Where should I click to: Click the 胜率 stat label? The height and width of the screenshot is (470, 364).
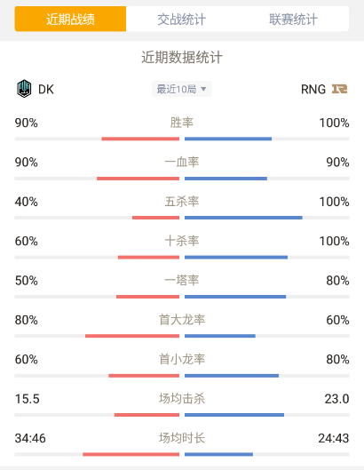[182, 123]
